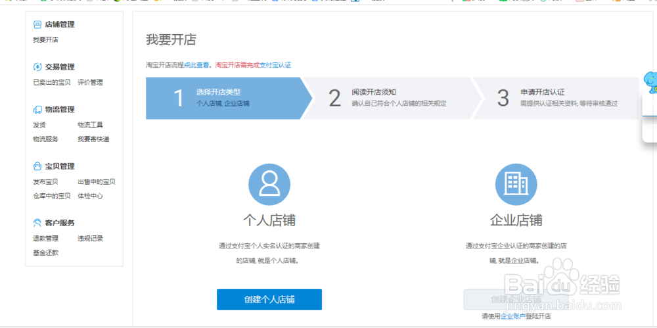This screenshot has height=328, width=657.
Task: Click the 我要开店 page title
Action: coord(171,40)
